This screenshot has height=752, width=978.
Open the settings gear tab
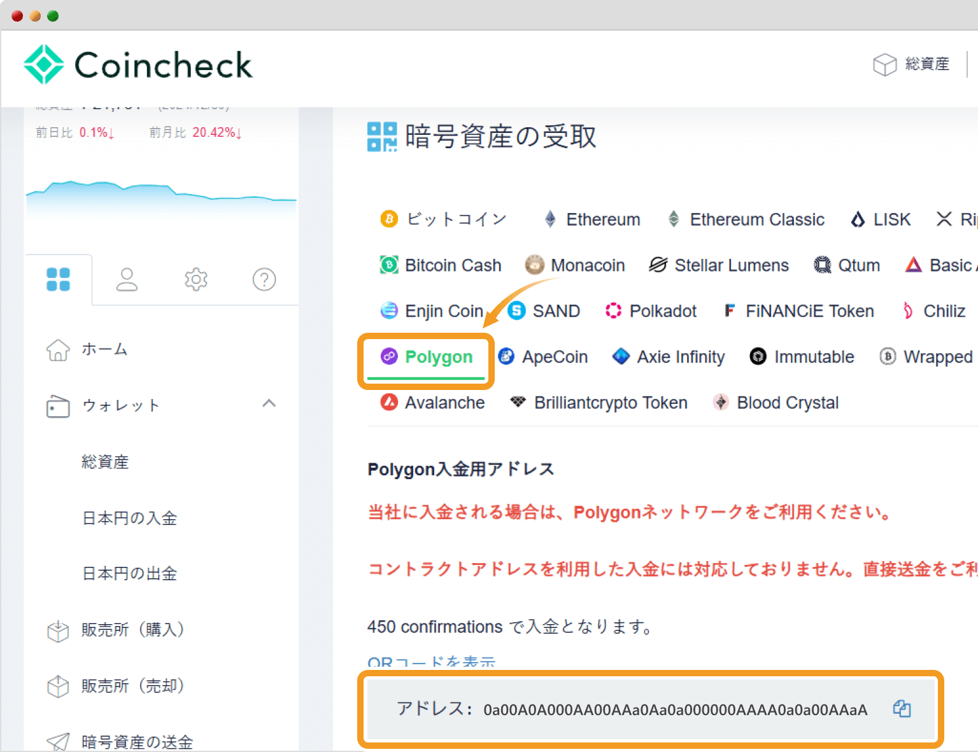(x=196, y=279)
